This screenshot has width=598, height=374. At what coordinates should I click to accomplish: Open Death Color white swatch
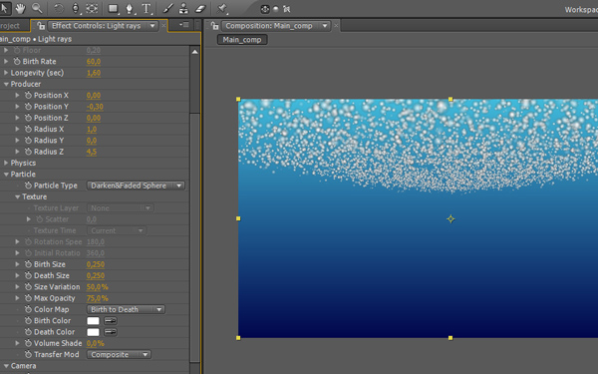[x=93, y=332]
